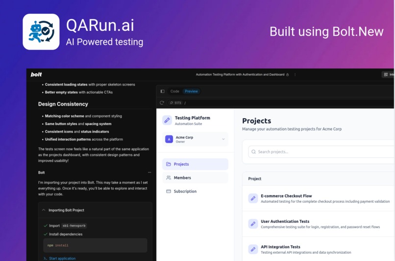Image resolution: width=395 pixels, height=261 pixels.
Task: Click the magnifier icon in search box
Action: tap(253, 152)
